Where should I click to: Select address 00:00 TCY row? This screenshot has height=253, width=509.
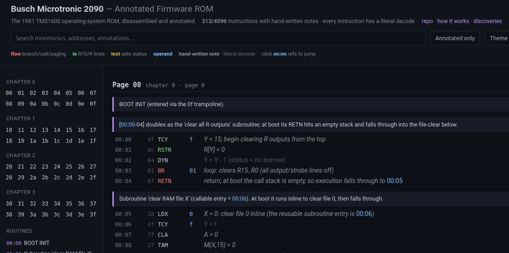tap(310, 140)
